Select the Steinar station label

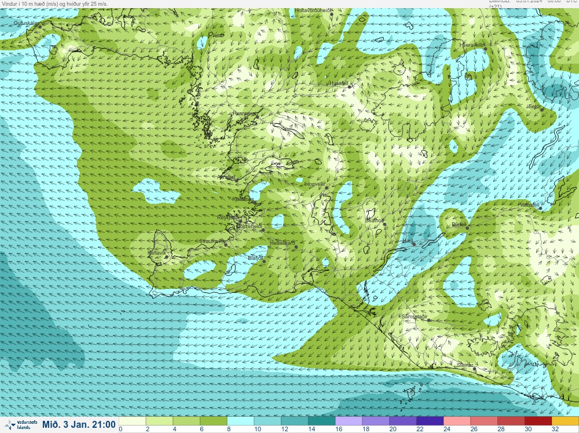click(464, 365)
